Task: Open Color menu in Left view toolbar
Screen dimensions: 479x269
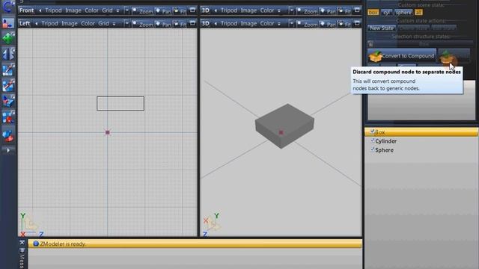Action: point(88,23)
